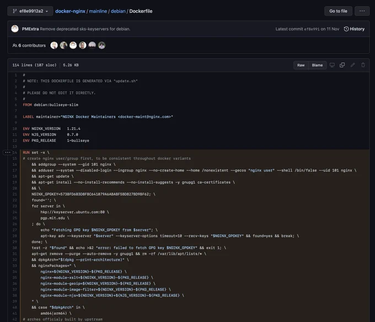This screenshot has width=375, height=322.
Task: Open the ef8e9912a2 branch selector dropdown
Action: coord(30,11)
